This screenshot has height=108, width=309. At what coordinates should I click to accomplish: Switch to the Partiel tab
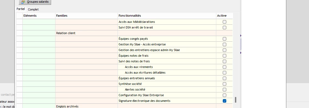pyautogui.click(x=21, y=9)
